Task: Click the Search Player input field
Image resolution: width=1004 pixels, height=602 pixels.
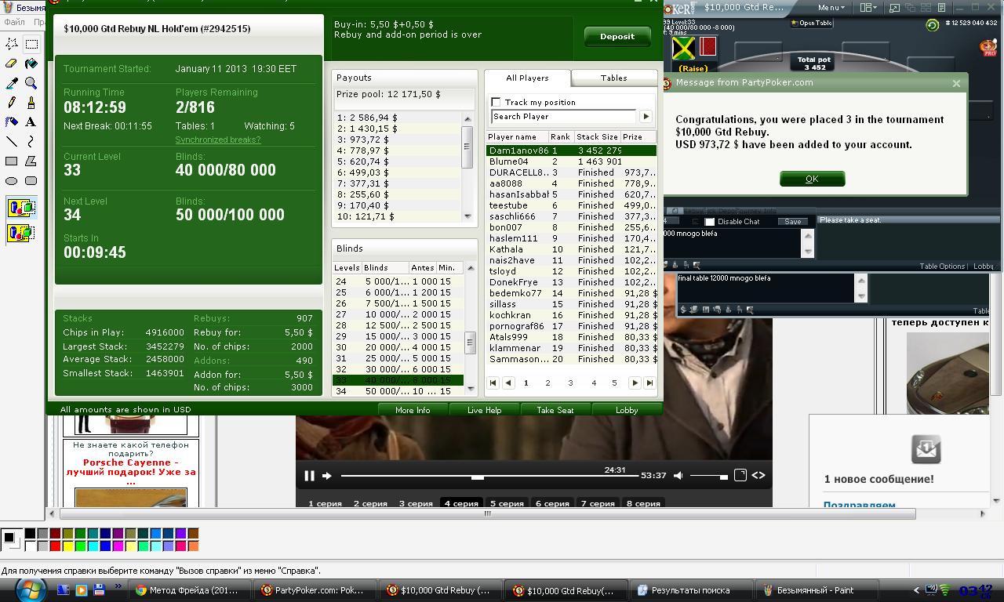Action: 565,116
